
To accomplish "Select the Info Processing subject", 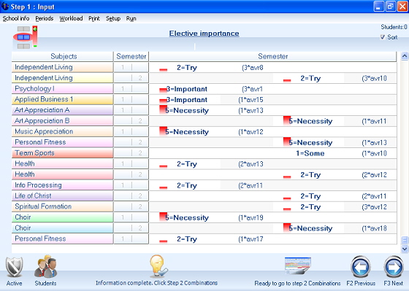I will tap(63, 185).
